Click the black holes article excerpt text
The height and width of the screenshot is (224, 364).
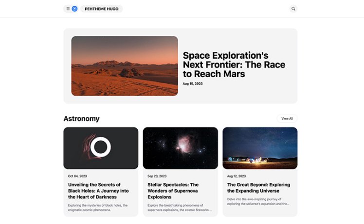coord(98,208)
